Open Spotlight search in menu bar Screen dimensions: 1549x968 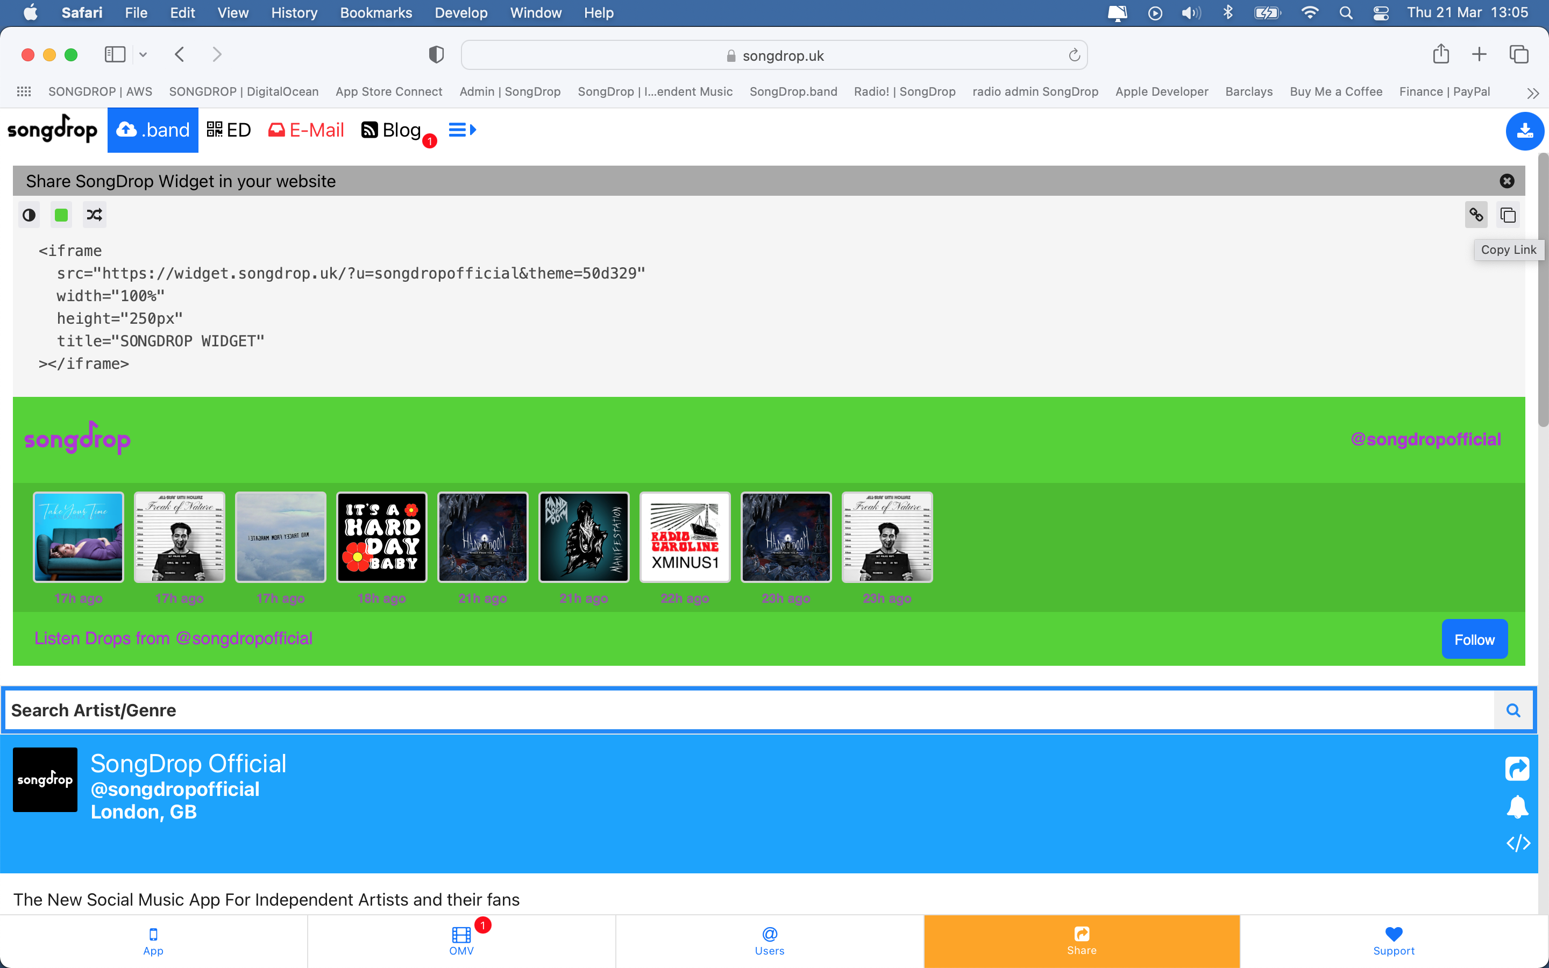tap(1346, 13)
